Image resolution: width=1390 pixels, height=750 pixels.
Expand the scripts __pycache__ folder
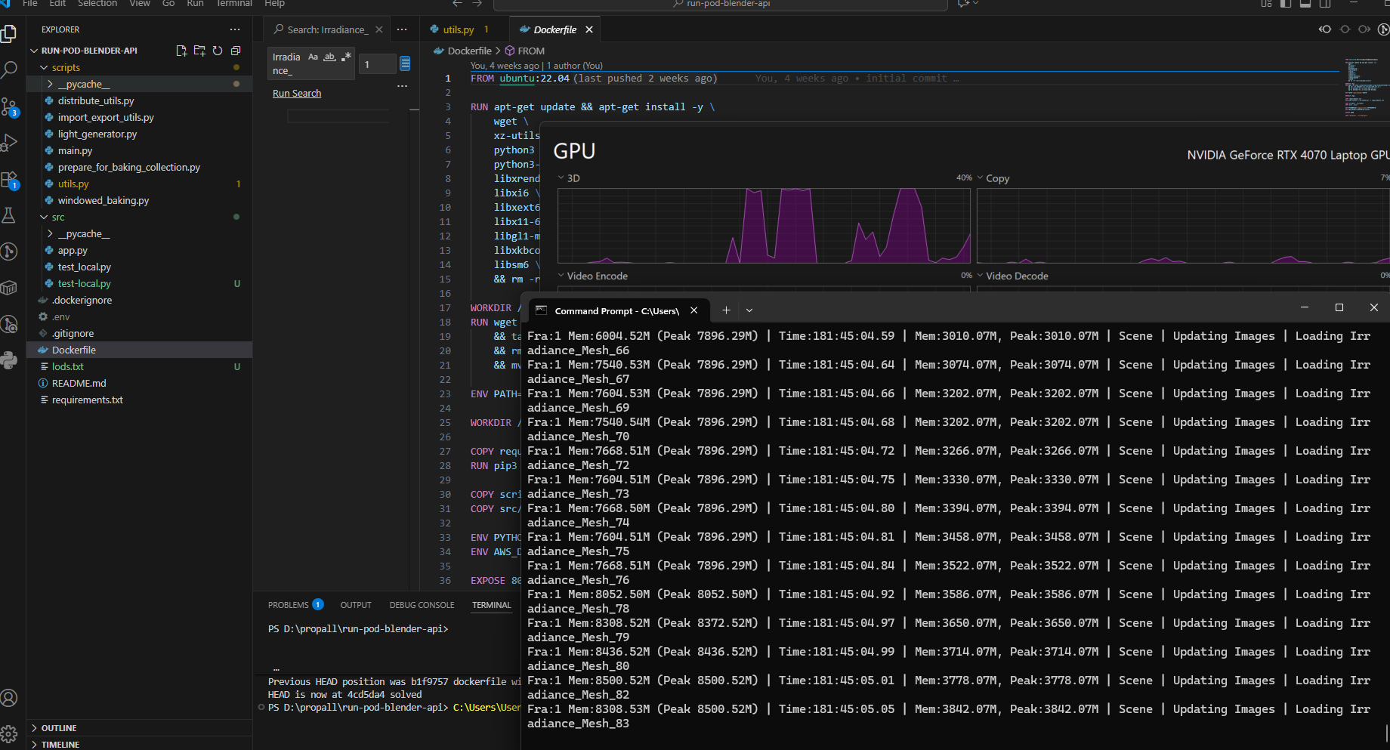pos(83,84)
